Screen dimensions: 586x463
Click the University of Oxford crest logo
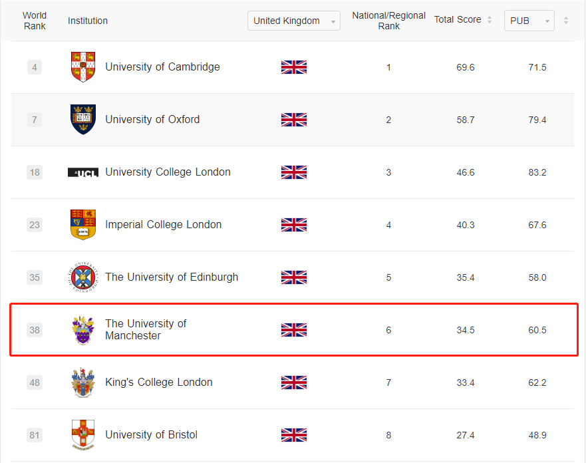tap(83, 120)
